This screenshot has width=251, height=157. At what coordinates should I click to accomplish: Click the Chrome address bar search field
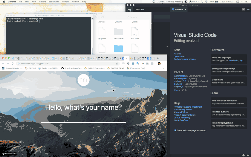(x=66, y=63)
